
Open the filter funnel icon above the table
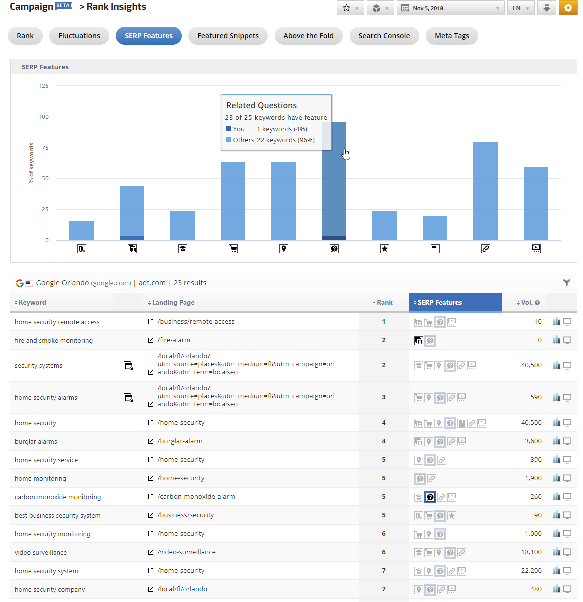click(x=567, y=283)
